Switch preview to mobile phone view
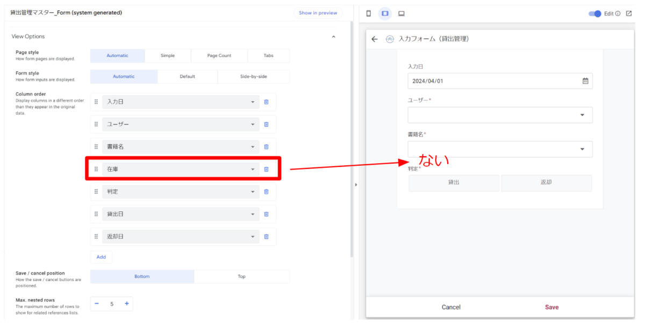This screenshot has height=331, width=645. (x=369, y=13)
